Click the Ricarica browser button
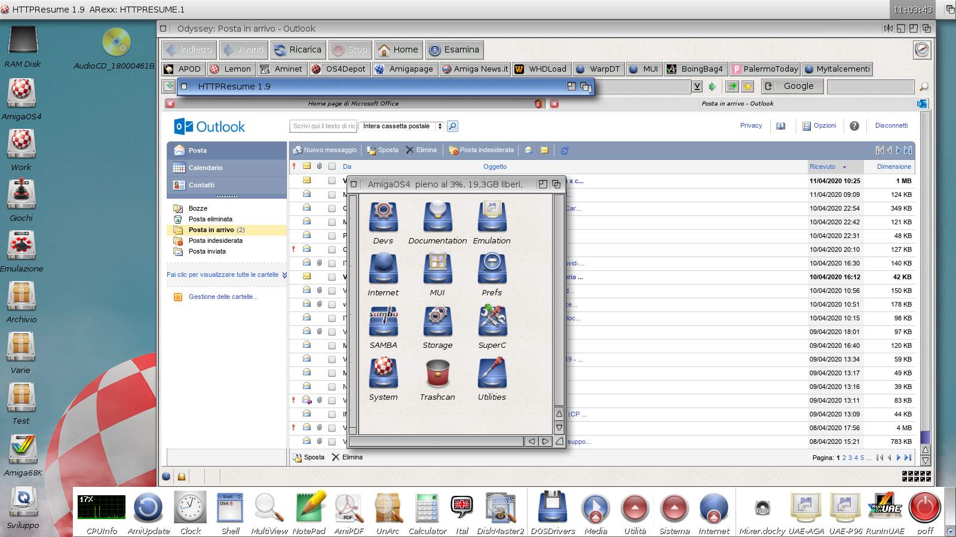The width and height of the screenshot is (956, 537). pyautogui.click(x=298, y=50)
